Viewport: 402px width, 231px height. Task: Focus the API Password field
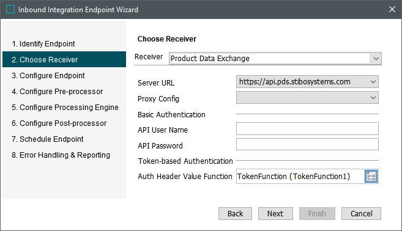[x=307, y=144]
